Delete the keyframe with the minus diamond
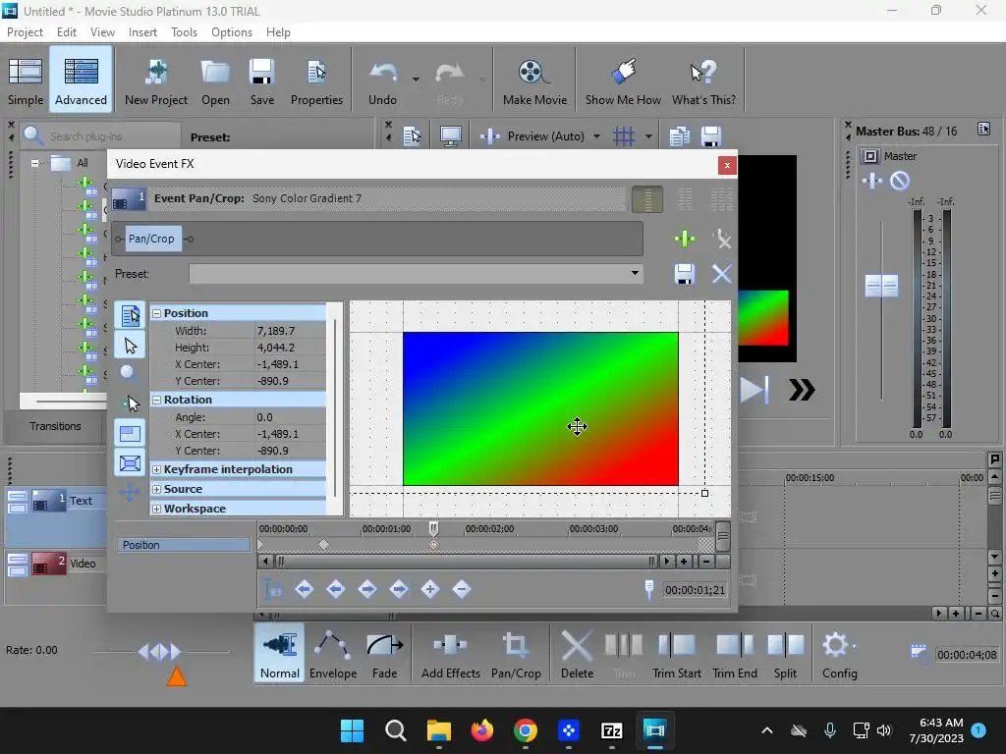Screen dimensions: 1006x754 click(462, 589)
